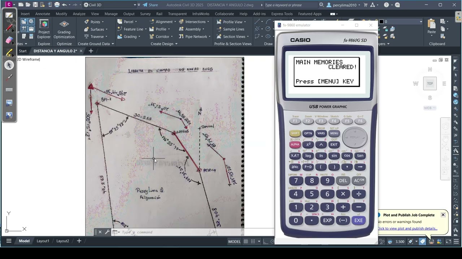Select the pencil annotation tool in left overlay
Viewport: 462px width, 259px height.
tap(9, 28)
